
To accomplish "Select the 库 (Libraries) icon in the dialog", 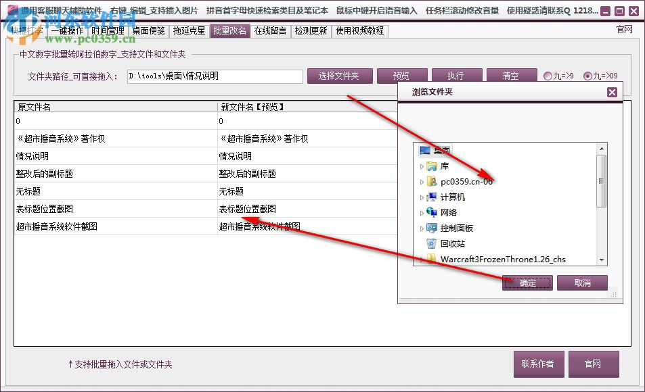I will [432, 166].
